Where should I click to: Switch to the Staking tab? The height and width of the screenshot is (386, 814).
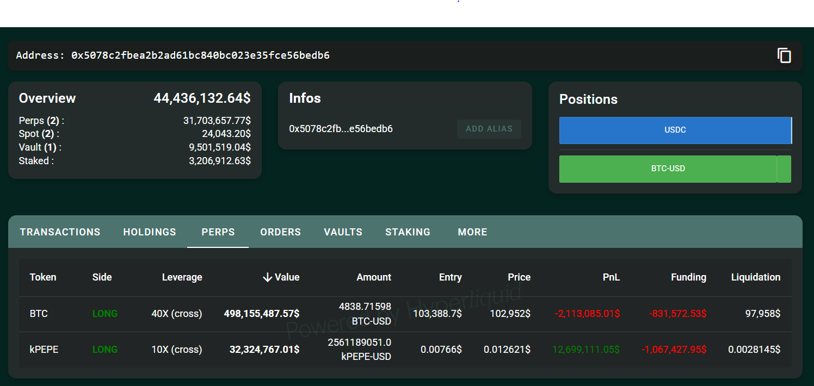(408, 232)
